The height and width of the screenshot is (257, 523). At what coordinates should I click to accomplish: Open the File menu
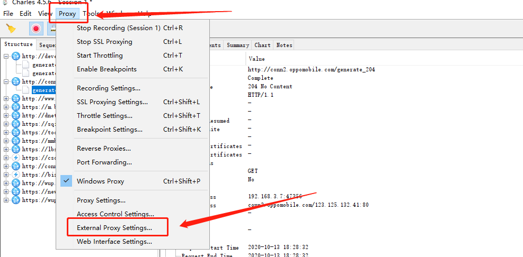[x=8, y=14]
